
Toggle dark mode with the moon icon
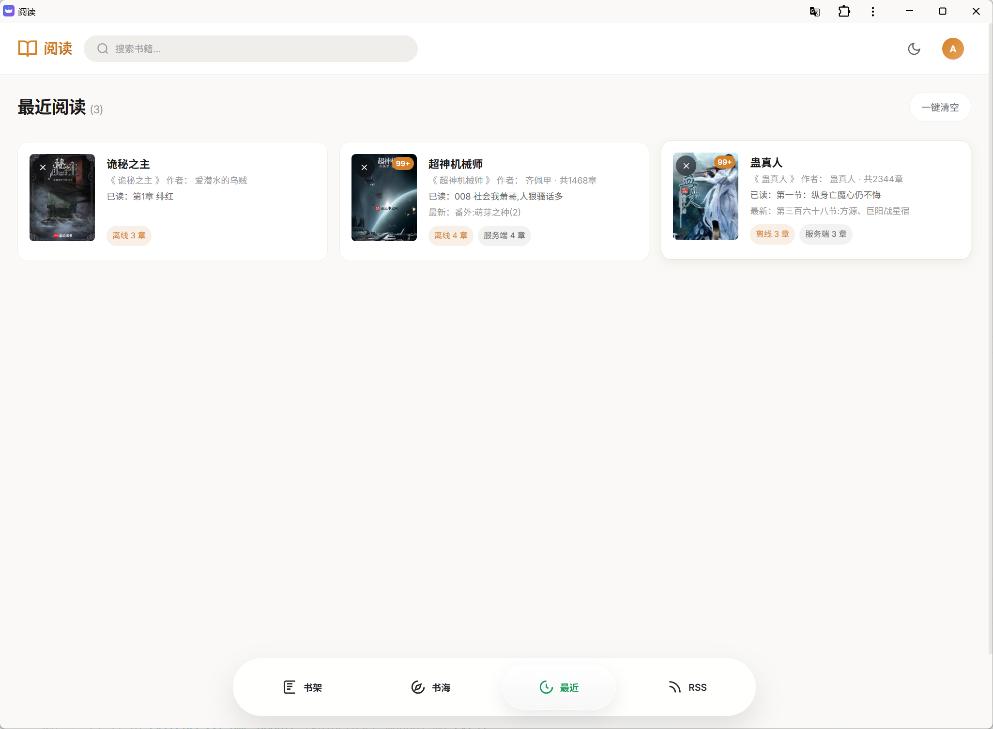click(914, 48)
